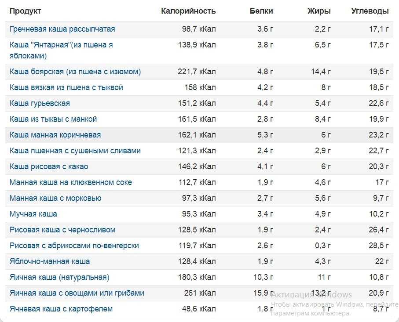The height and width of the screenshot is (322, 399).
Task: Select the Мучная каша link
Action: pos(33,214)
